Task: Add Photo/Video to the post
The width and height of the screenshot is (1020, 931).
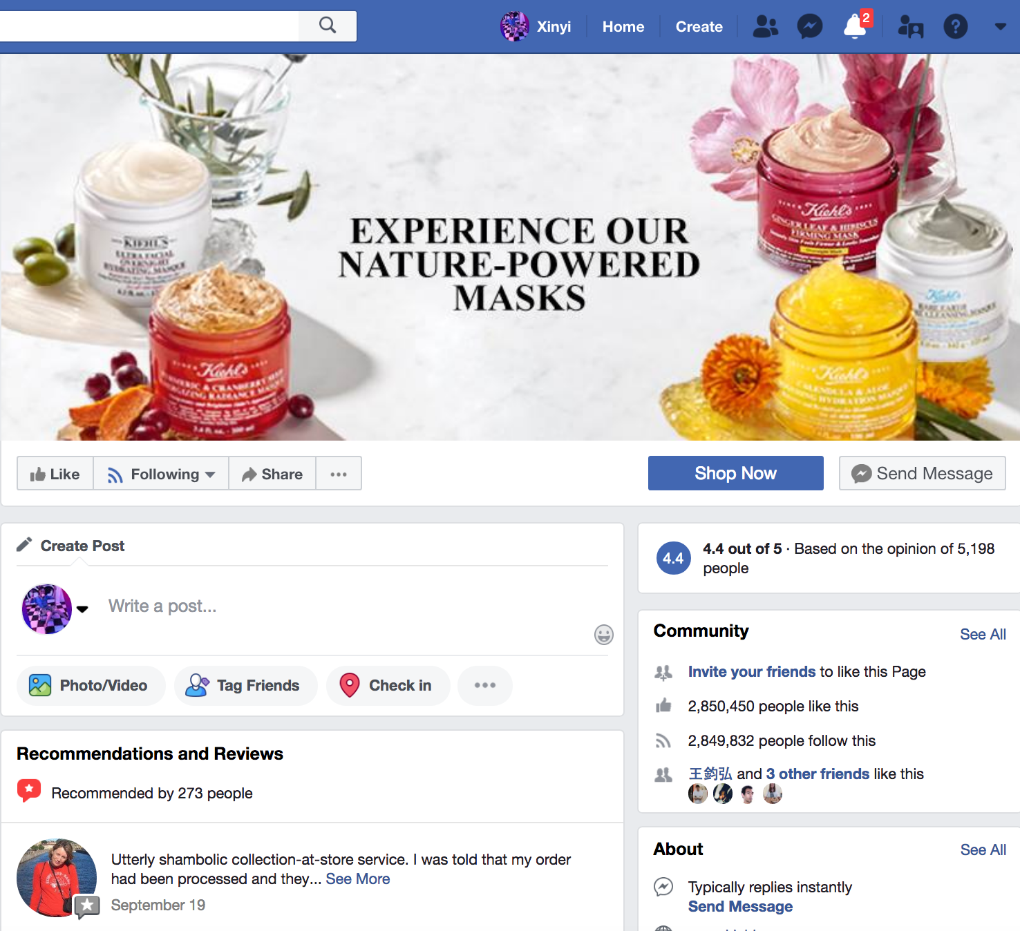Action: (91, 685)
